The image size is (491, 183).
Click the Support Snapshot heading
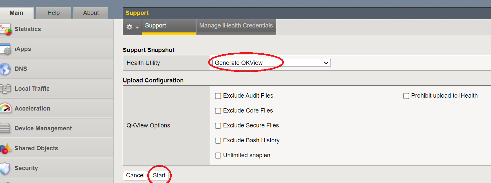point(149,50)
